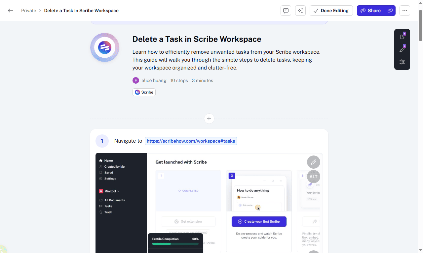Open the comments panel icon
This screenshot has width=423, height=253.
pyautogui.click(x=286, y=11)
